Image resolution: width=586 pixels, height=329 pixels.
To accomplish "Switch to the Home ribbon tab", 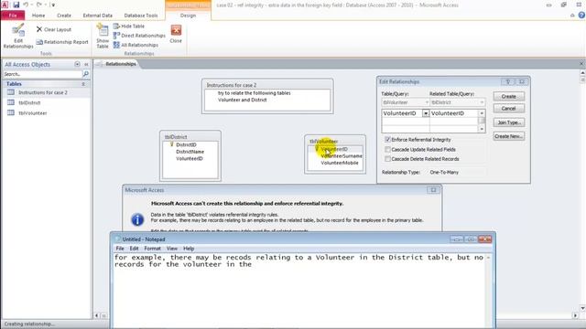I will (x=38, y=16).
